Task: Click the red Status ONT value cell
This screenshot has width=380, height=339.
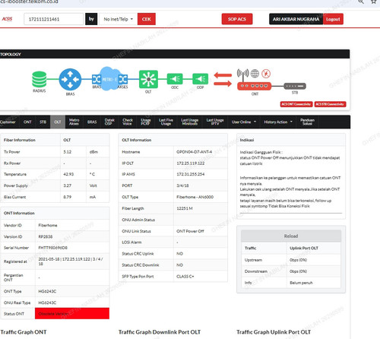Action: 72,313
